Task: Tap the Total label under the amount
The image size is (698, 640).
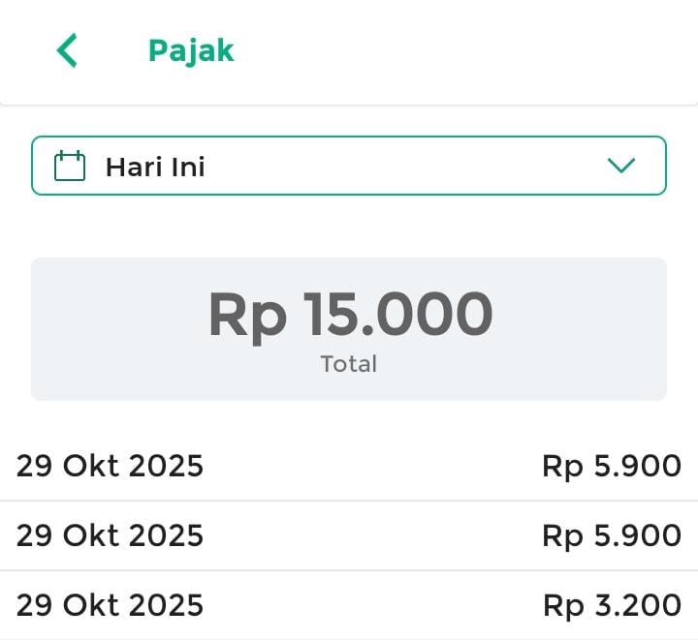Action: point(349,364)
